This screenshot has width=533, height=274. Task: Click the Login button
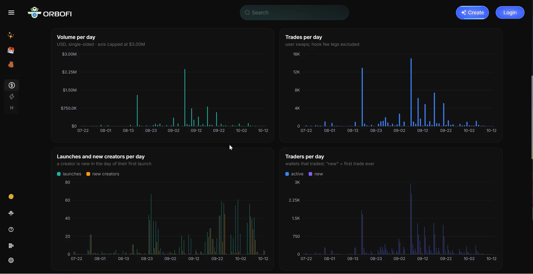[510, 12]
